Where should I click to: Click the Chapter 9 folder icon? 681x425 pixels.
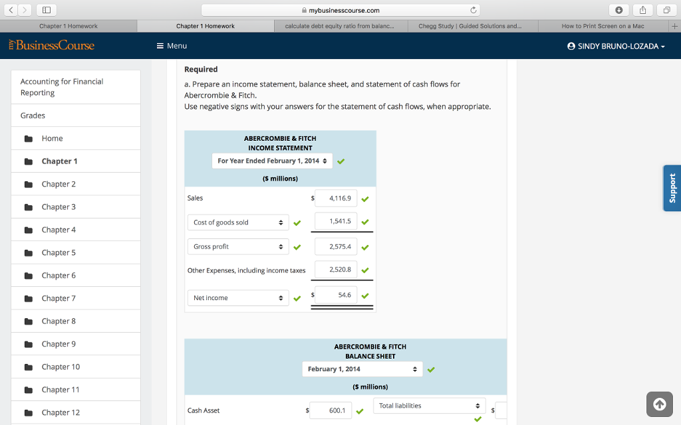tap(29, 345)
